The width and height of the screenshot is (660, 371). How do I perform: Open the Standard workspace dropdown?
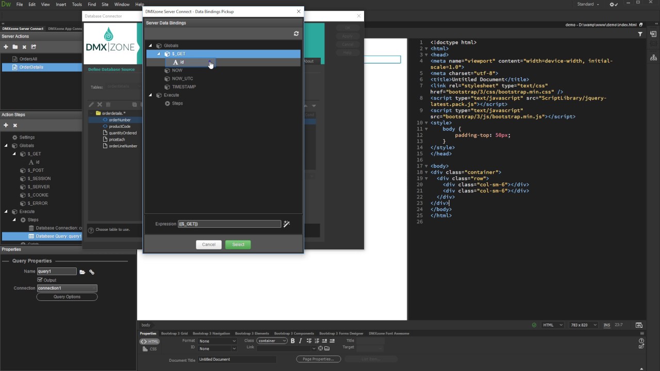[x=588, y=4]
